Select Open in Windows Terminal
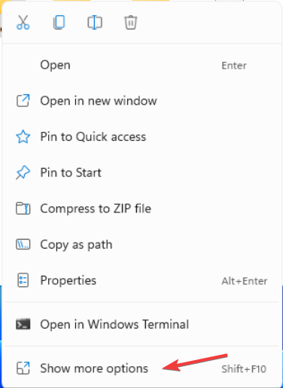The width and height of the screenshot is (283, 388). coord(141,325)
